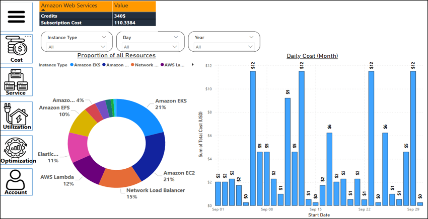Screen dimensions: 428x219
Task: Click the Amazon EKS 21% data label
Action: [171, 104]
